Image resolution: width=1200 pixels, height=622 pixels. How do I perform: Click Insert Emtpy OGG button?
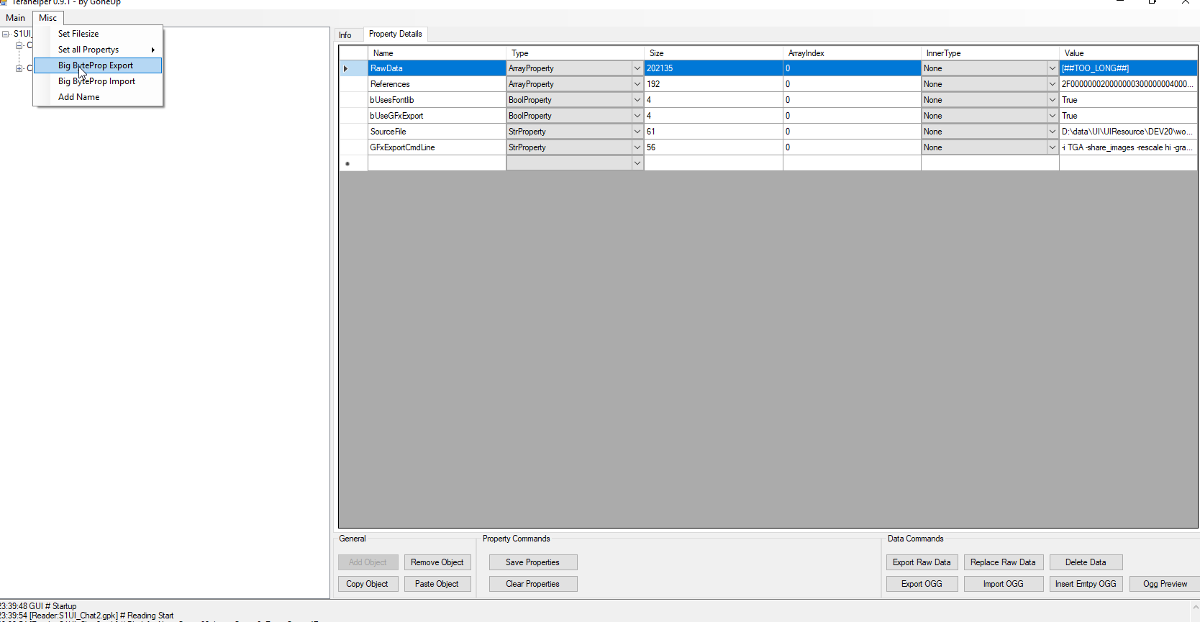pyautogui.click(x=1086, y=584)
